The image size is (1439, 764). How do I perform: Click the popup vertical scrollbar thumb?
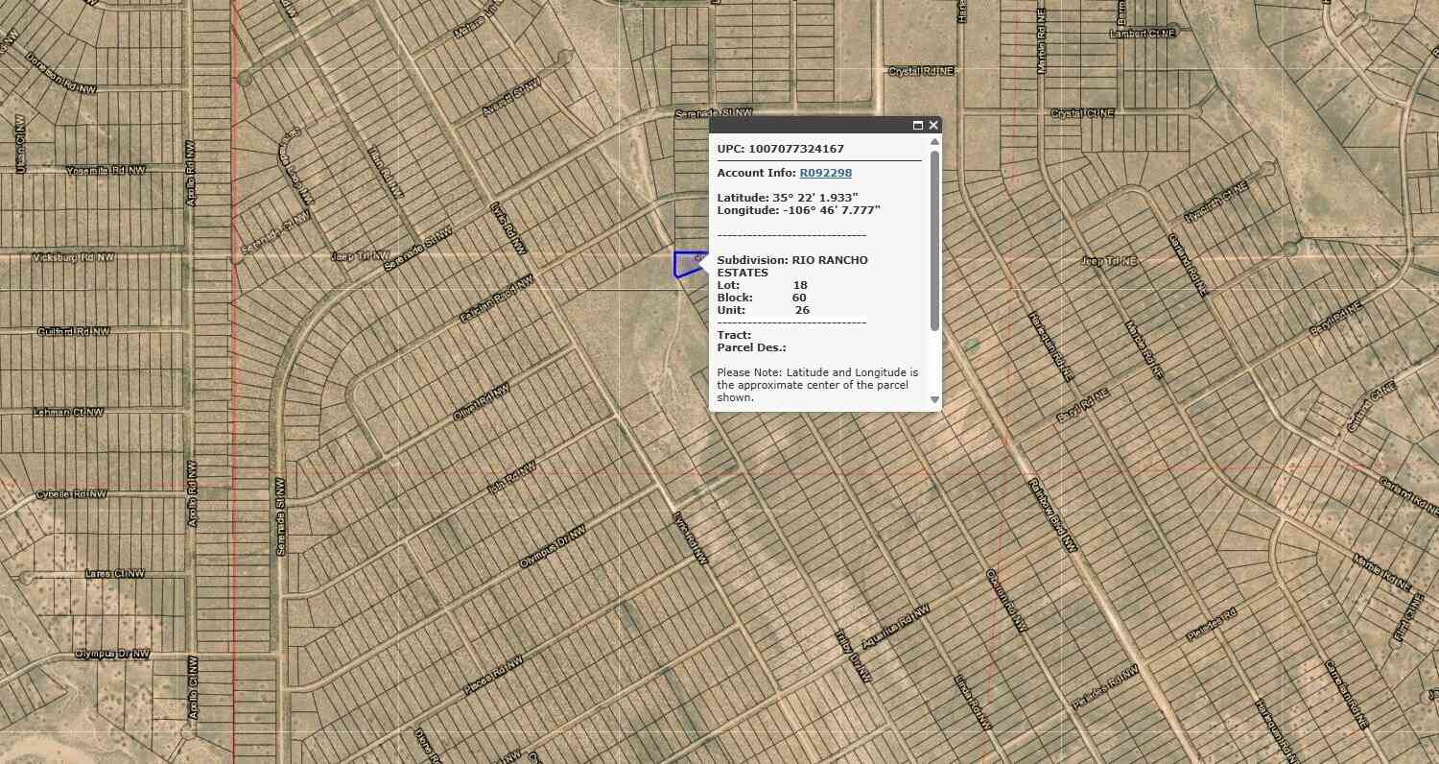tap(934, 240)
